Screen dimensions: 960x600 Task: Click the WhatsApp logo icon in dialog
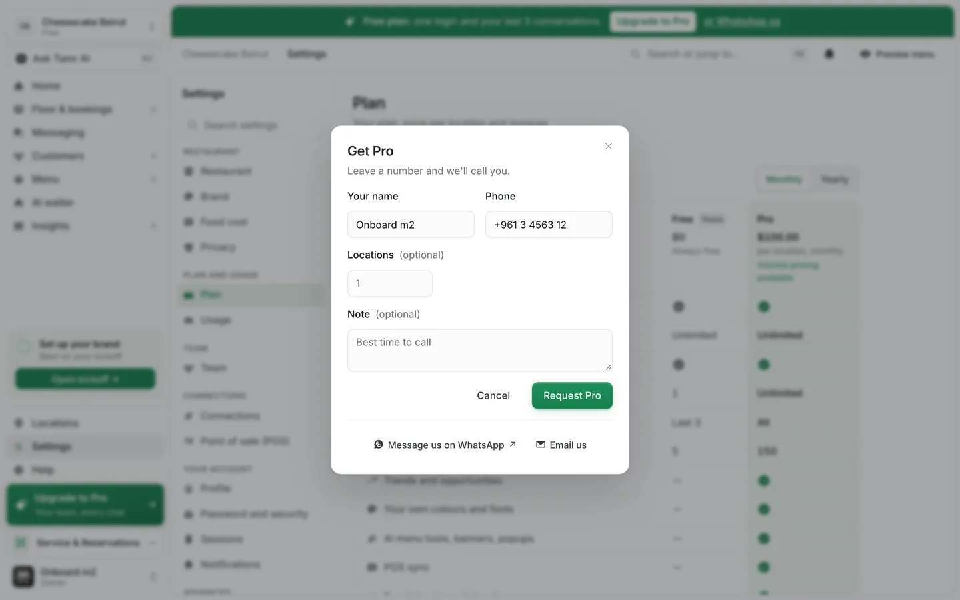(379, 445)
